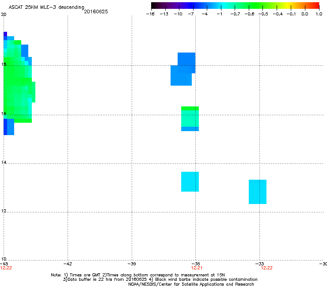Click the 1.0 color scale label

click(319, 14)
